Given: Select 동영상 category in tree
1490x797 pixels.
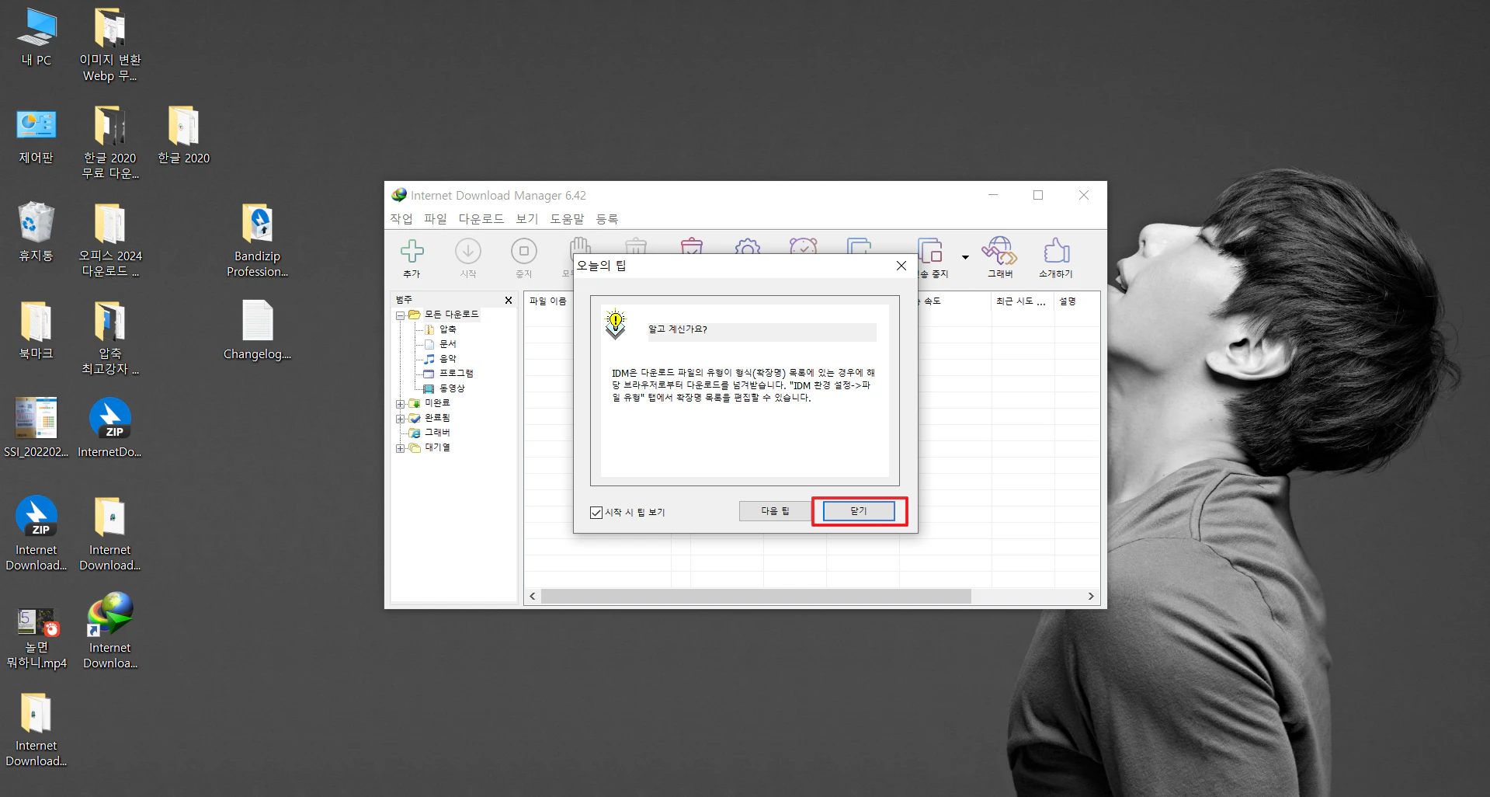Looking at the screenshot, I should click(x=453, y=388).
